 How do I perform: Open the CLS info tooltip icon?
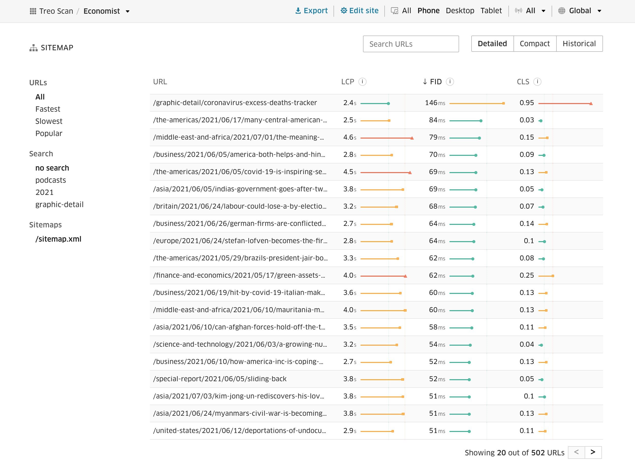point(537,82)
